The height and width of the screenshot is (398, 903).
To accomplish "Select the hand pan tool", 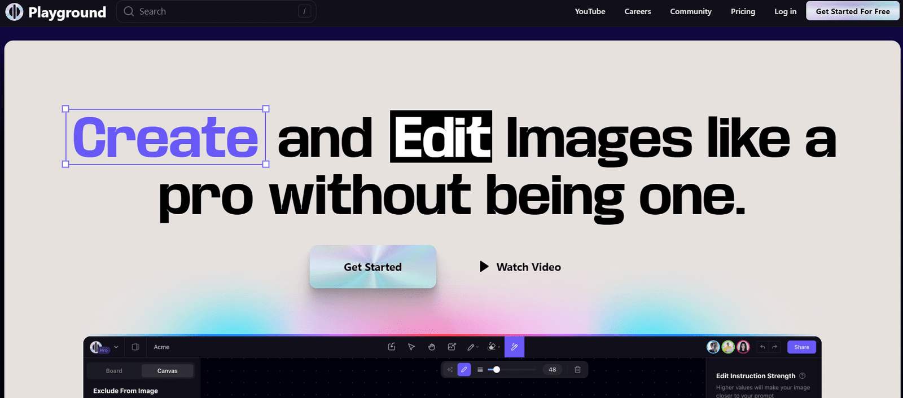I will (431, 347).
